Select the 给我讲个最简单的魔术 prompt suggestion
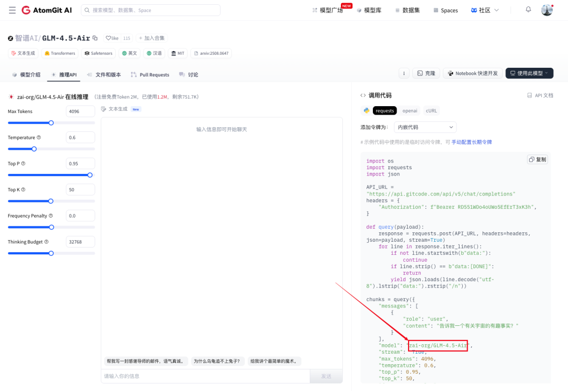The width and height of the screenshot is (568, 391). 274,361
